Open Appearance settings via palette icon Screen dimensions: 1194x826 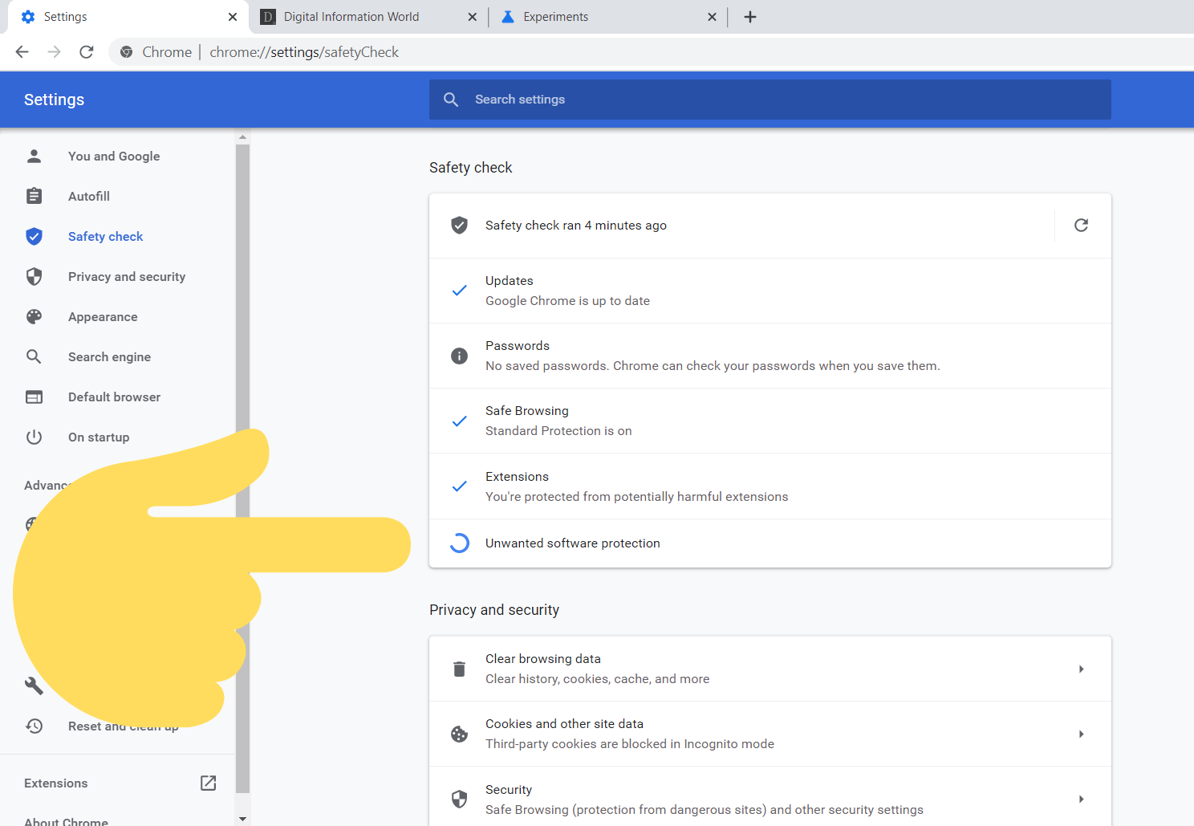[34, 316]
